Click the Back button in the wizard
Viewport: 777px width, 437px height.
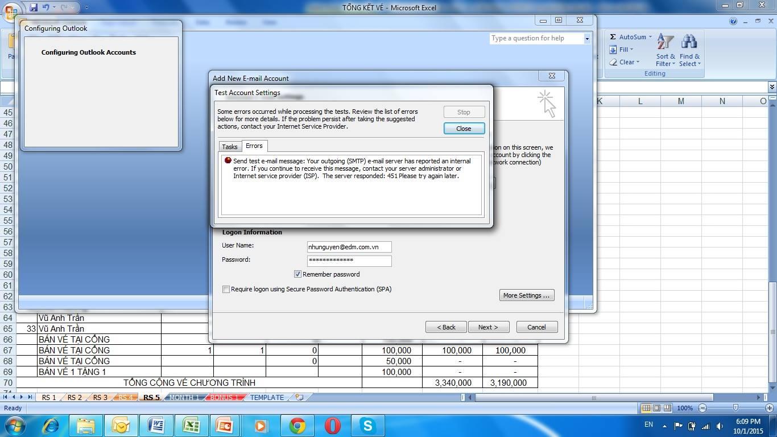click(x=446, y=327)
